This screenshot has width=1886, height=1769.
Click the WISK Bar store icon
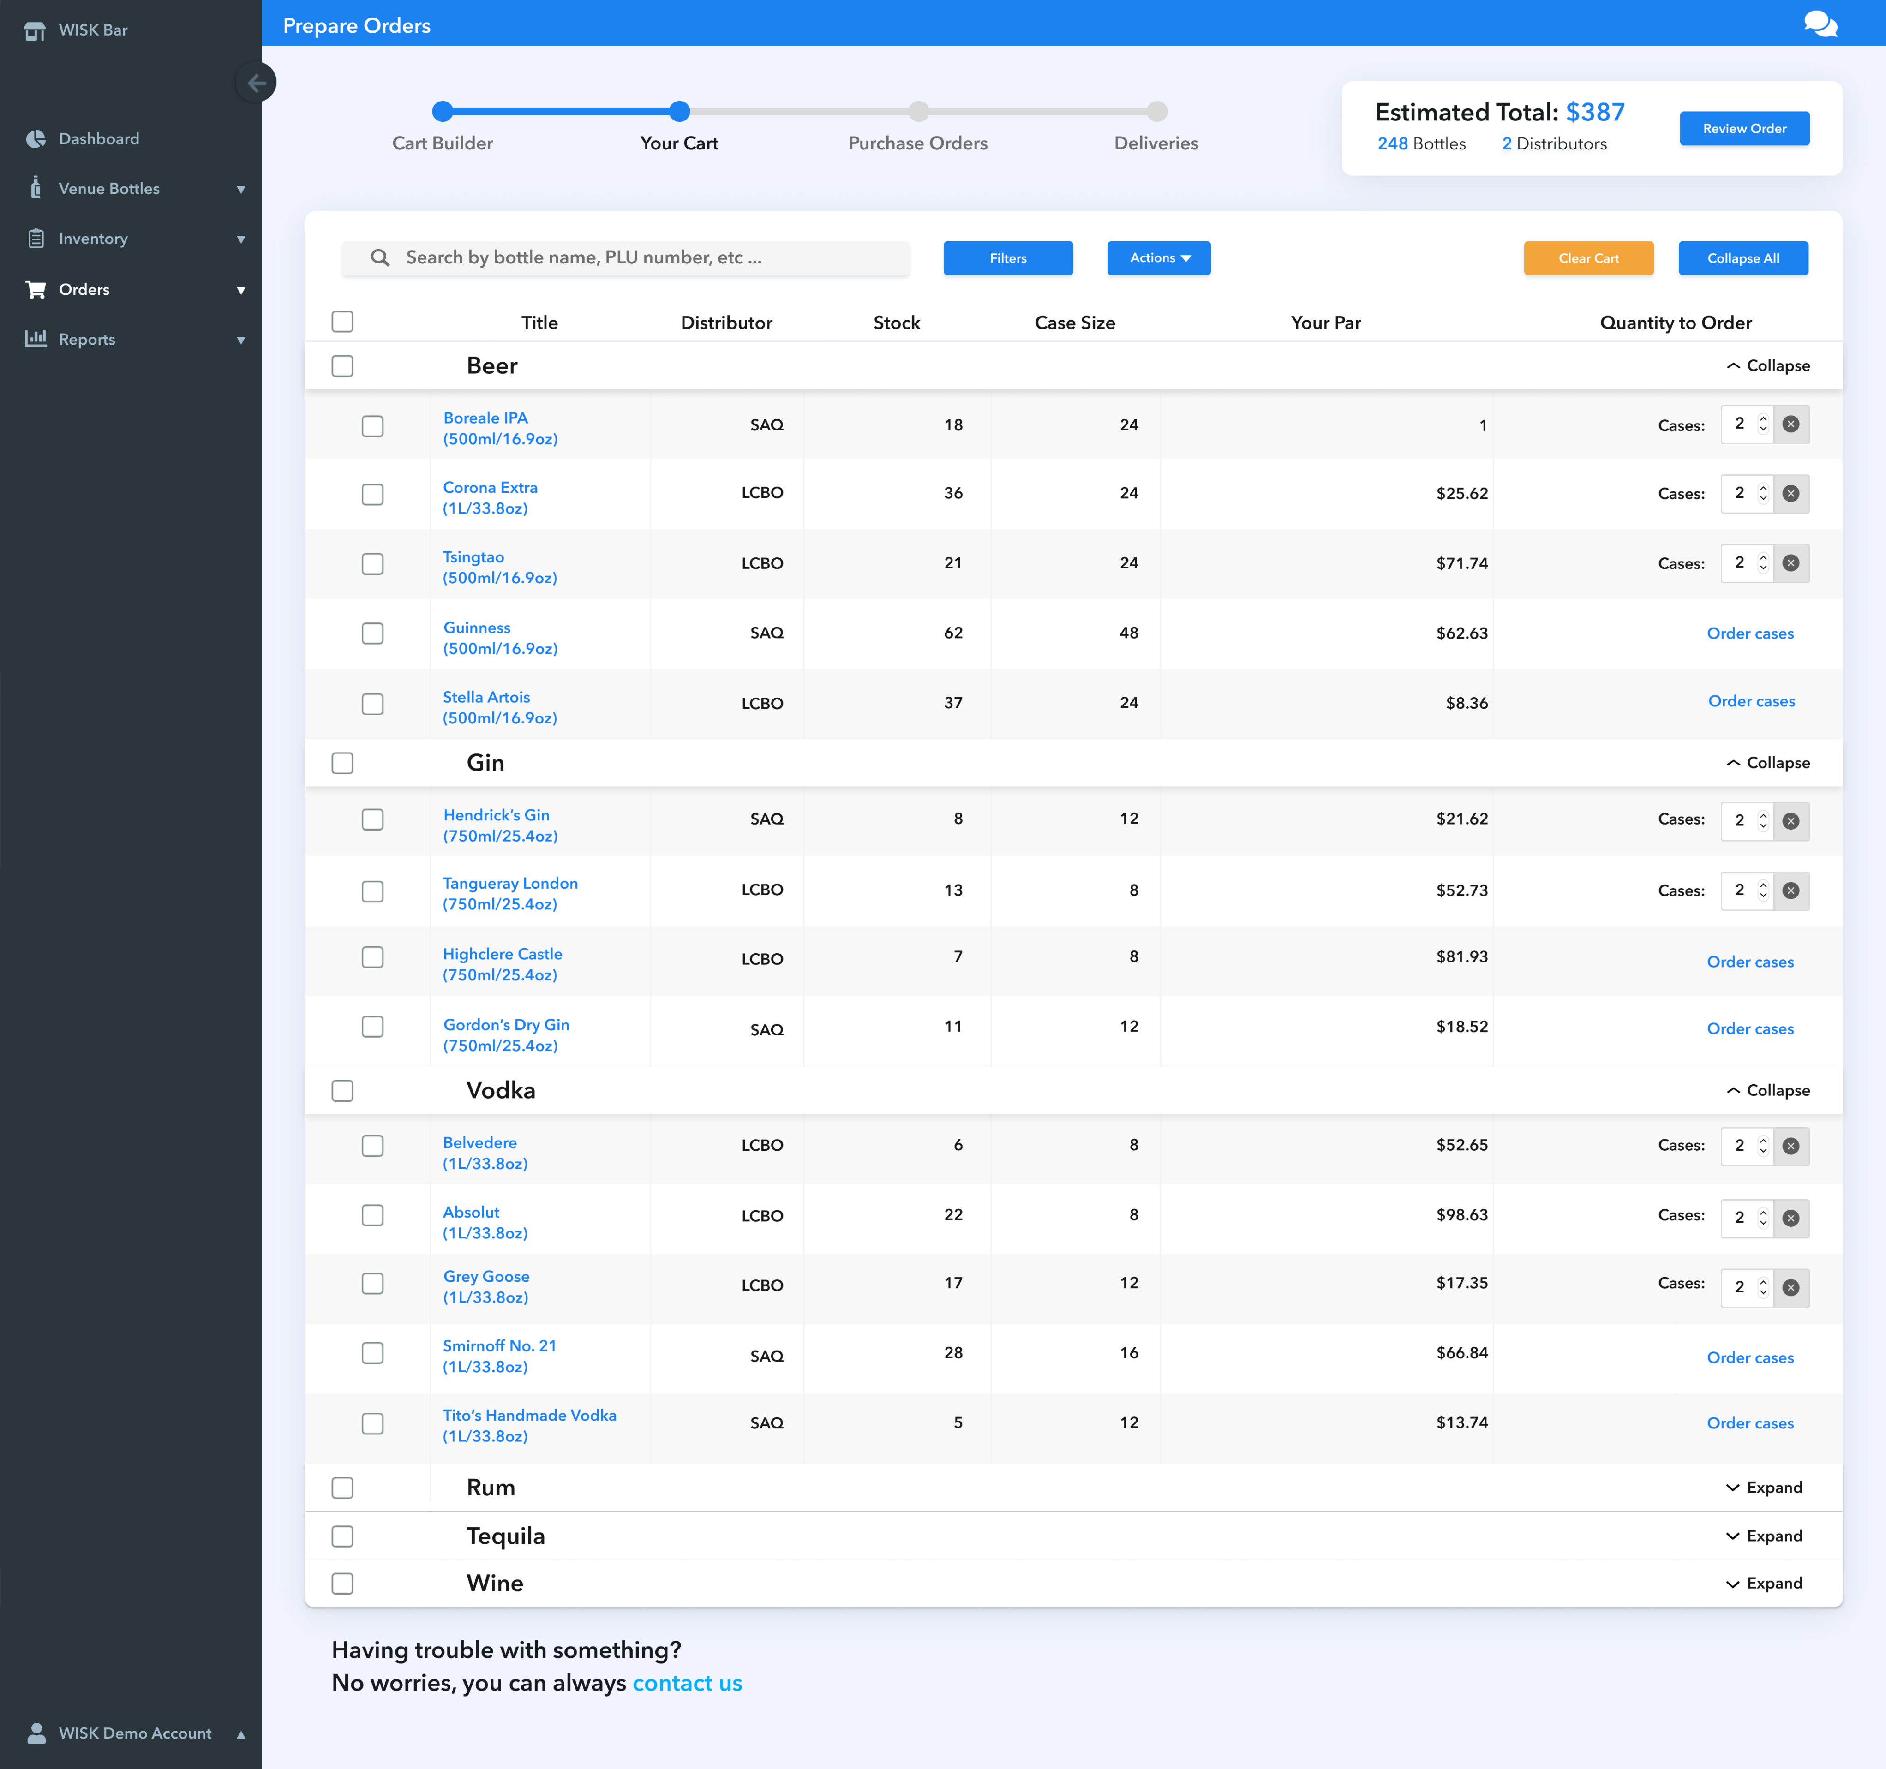tap(34, 30)
